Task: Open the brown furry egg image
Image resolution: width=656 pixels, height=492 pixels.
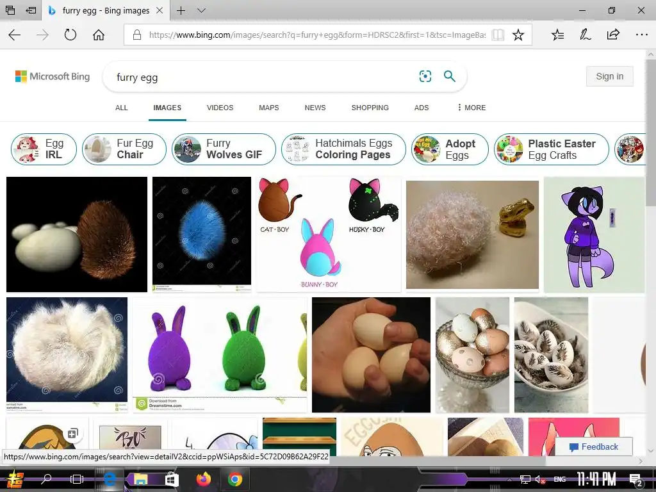Action: point(77,234)
